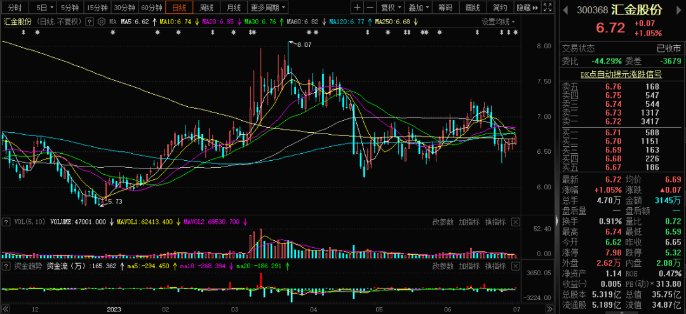Open MA indicator settings gear
The height and width of the screenshot is (314, 686).
pos(102,22)
